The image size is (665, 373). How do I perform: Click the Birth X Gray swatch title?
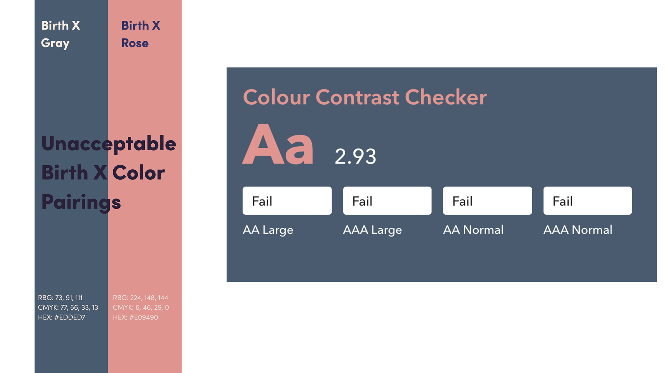point(61,34)
